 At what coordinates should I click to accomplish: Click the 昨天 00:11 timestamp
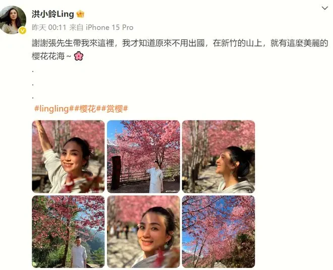(49, 27)
